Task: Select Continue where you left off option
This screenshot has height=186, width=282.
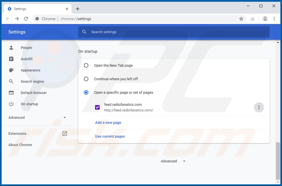Action: tap(86, 79)
